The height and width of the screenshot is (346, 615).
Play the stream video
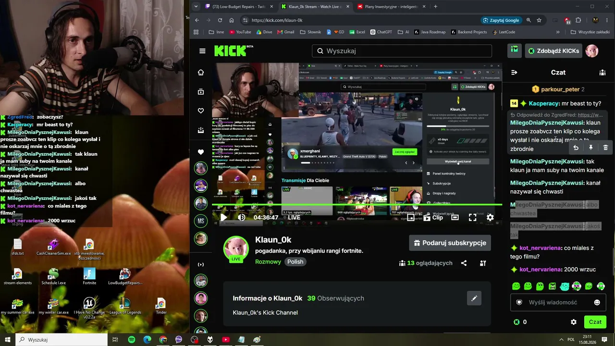pyautogui.click(x=223, y=217)
